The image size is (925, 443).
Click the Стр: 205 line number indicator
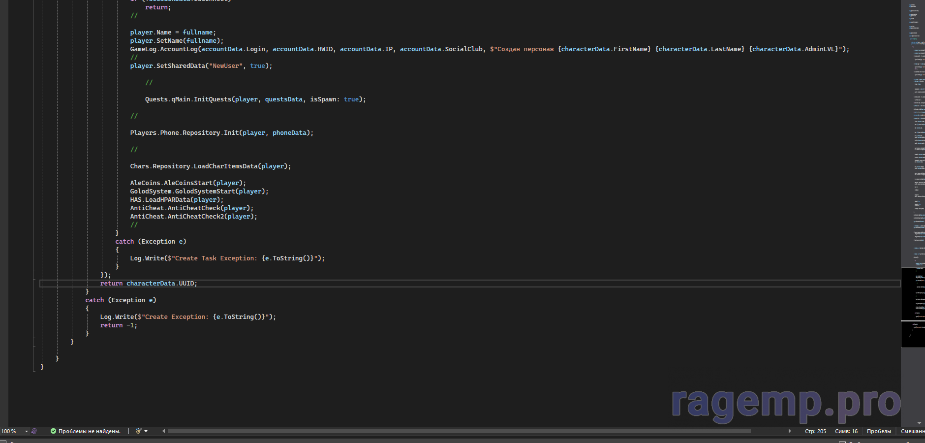(x=815, y=431)
